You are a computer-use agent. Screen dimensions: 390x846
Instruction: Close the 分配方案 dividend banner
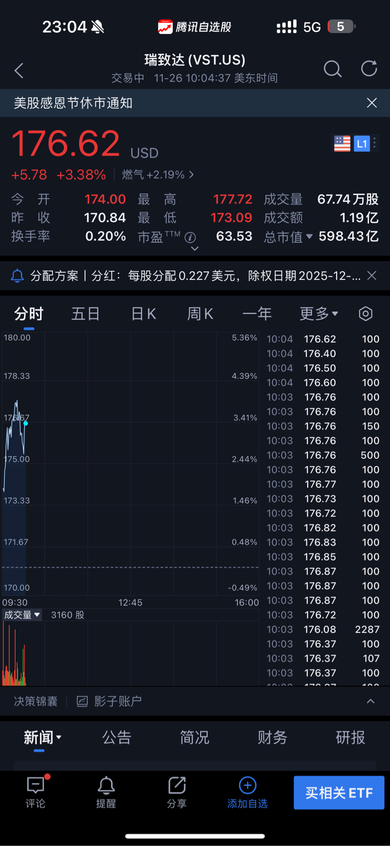(372, 275)
